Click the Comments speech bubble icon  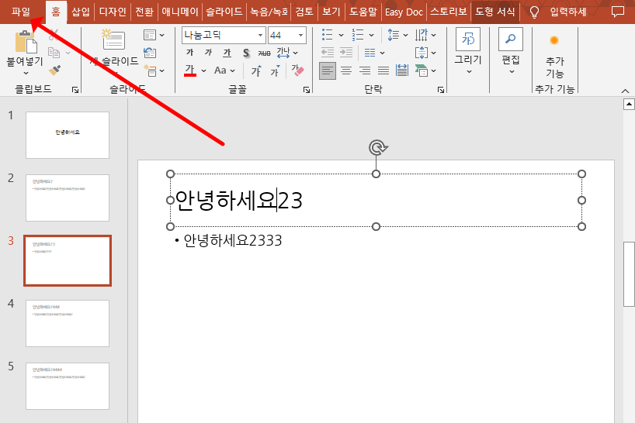(618, 12)
